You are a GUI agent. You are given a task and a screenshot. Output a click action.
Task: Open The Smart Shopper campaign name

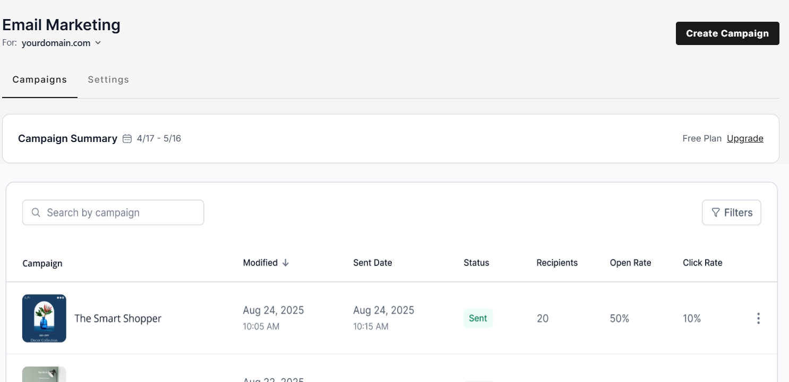(118, 318)
